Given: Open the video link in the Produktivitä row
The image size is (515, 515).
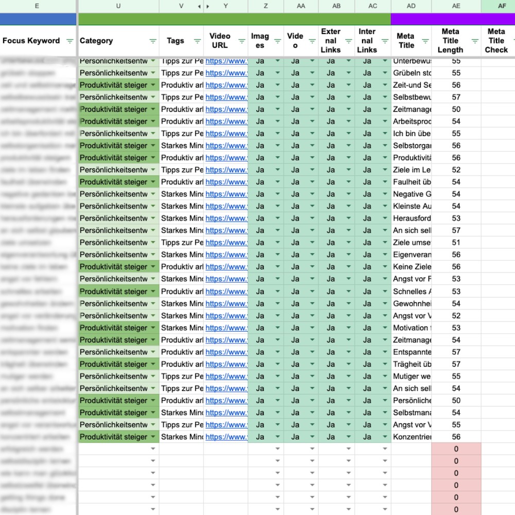Looking at the screenshot, I should pos(226,158).
